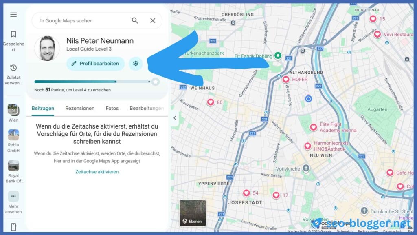Open the Ebenen layers thumbnail
This screenshot has height=235, width=417.
click(x=193, y=213)
